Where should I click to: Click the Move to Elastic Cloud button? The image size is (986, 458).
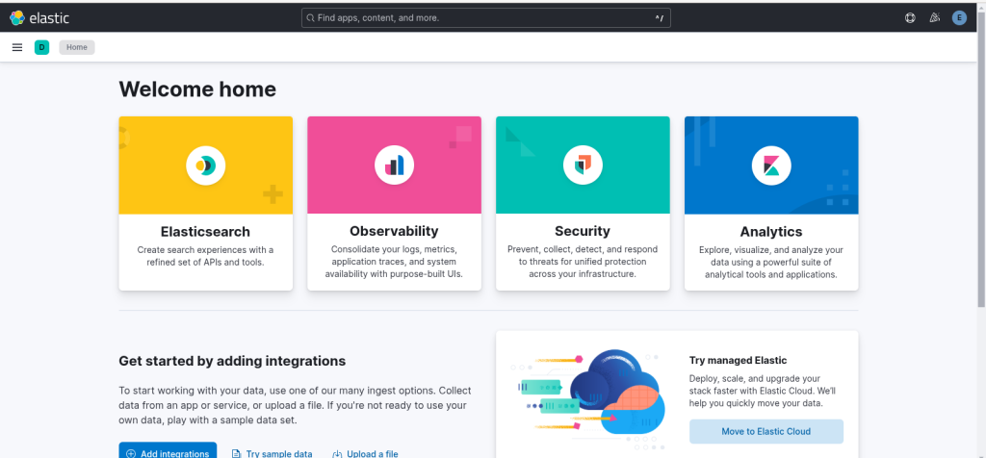click(x=765, y=432)
